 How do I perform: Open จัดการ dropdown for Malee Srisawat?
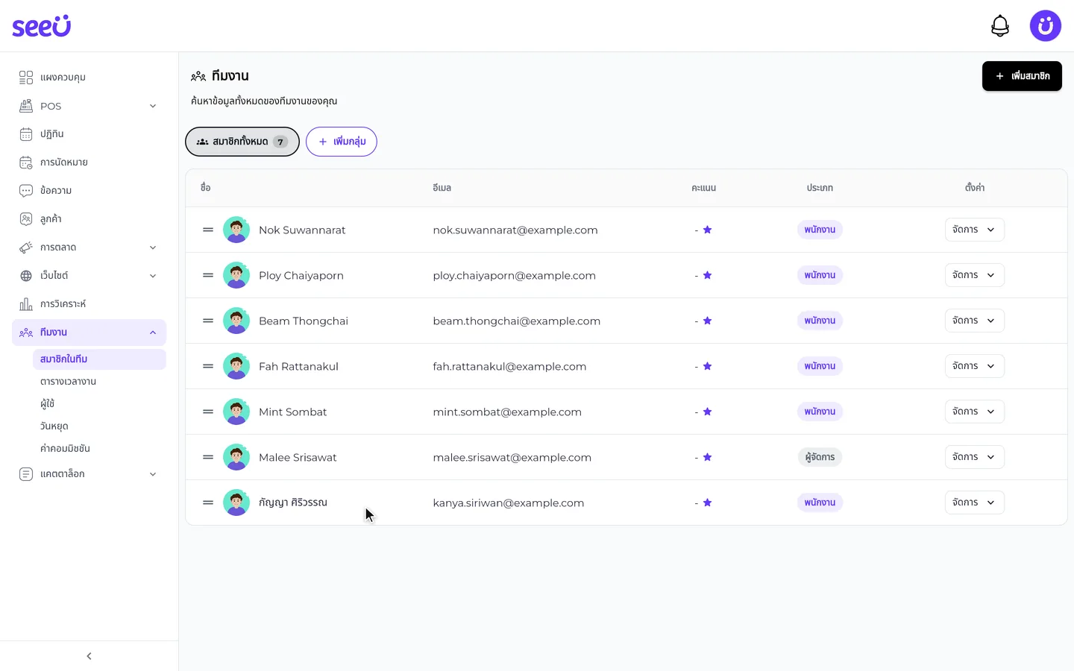click(974, 457)
